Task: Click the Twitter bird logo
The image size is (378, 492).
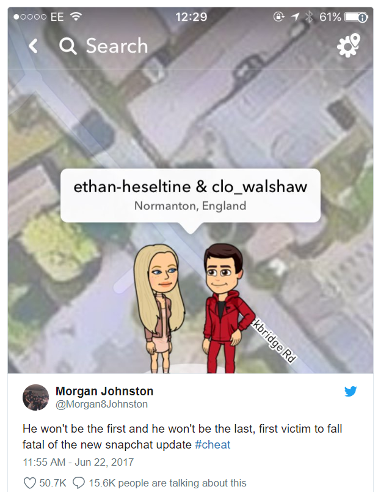Action: pos(351,391)
